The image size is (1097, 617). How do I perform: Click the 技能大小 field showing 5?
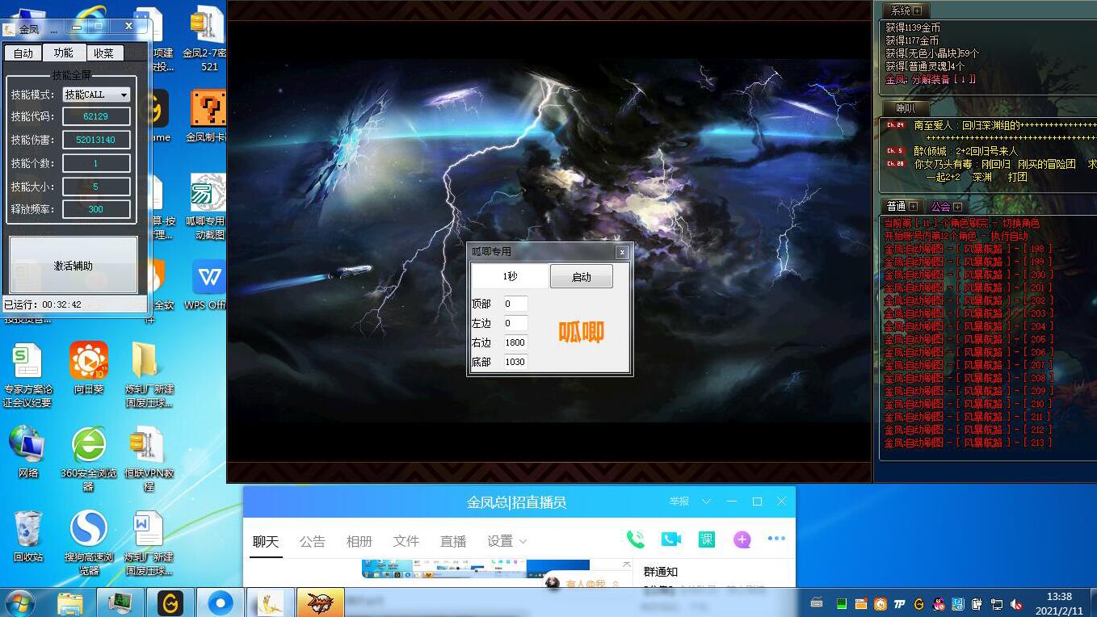point(96,187)
